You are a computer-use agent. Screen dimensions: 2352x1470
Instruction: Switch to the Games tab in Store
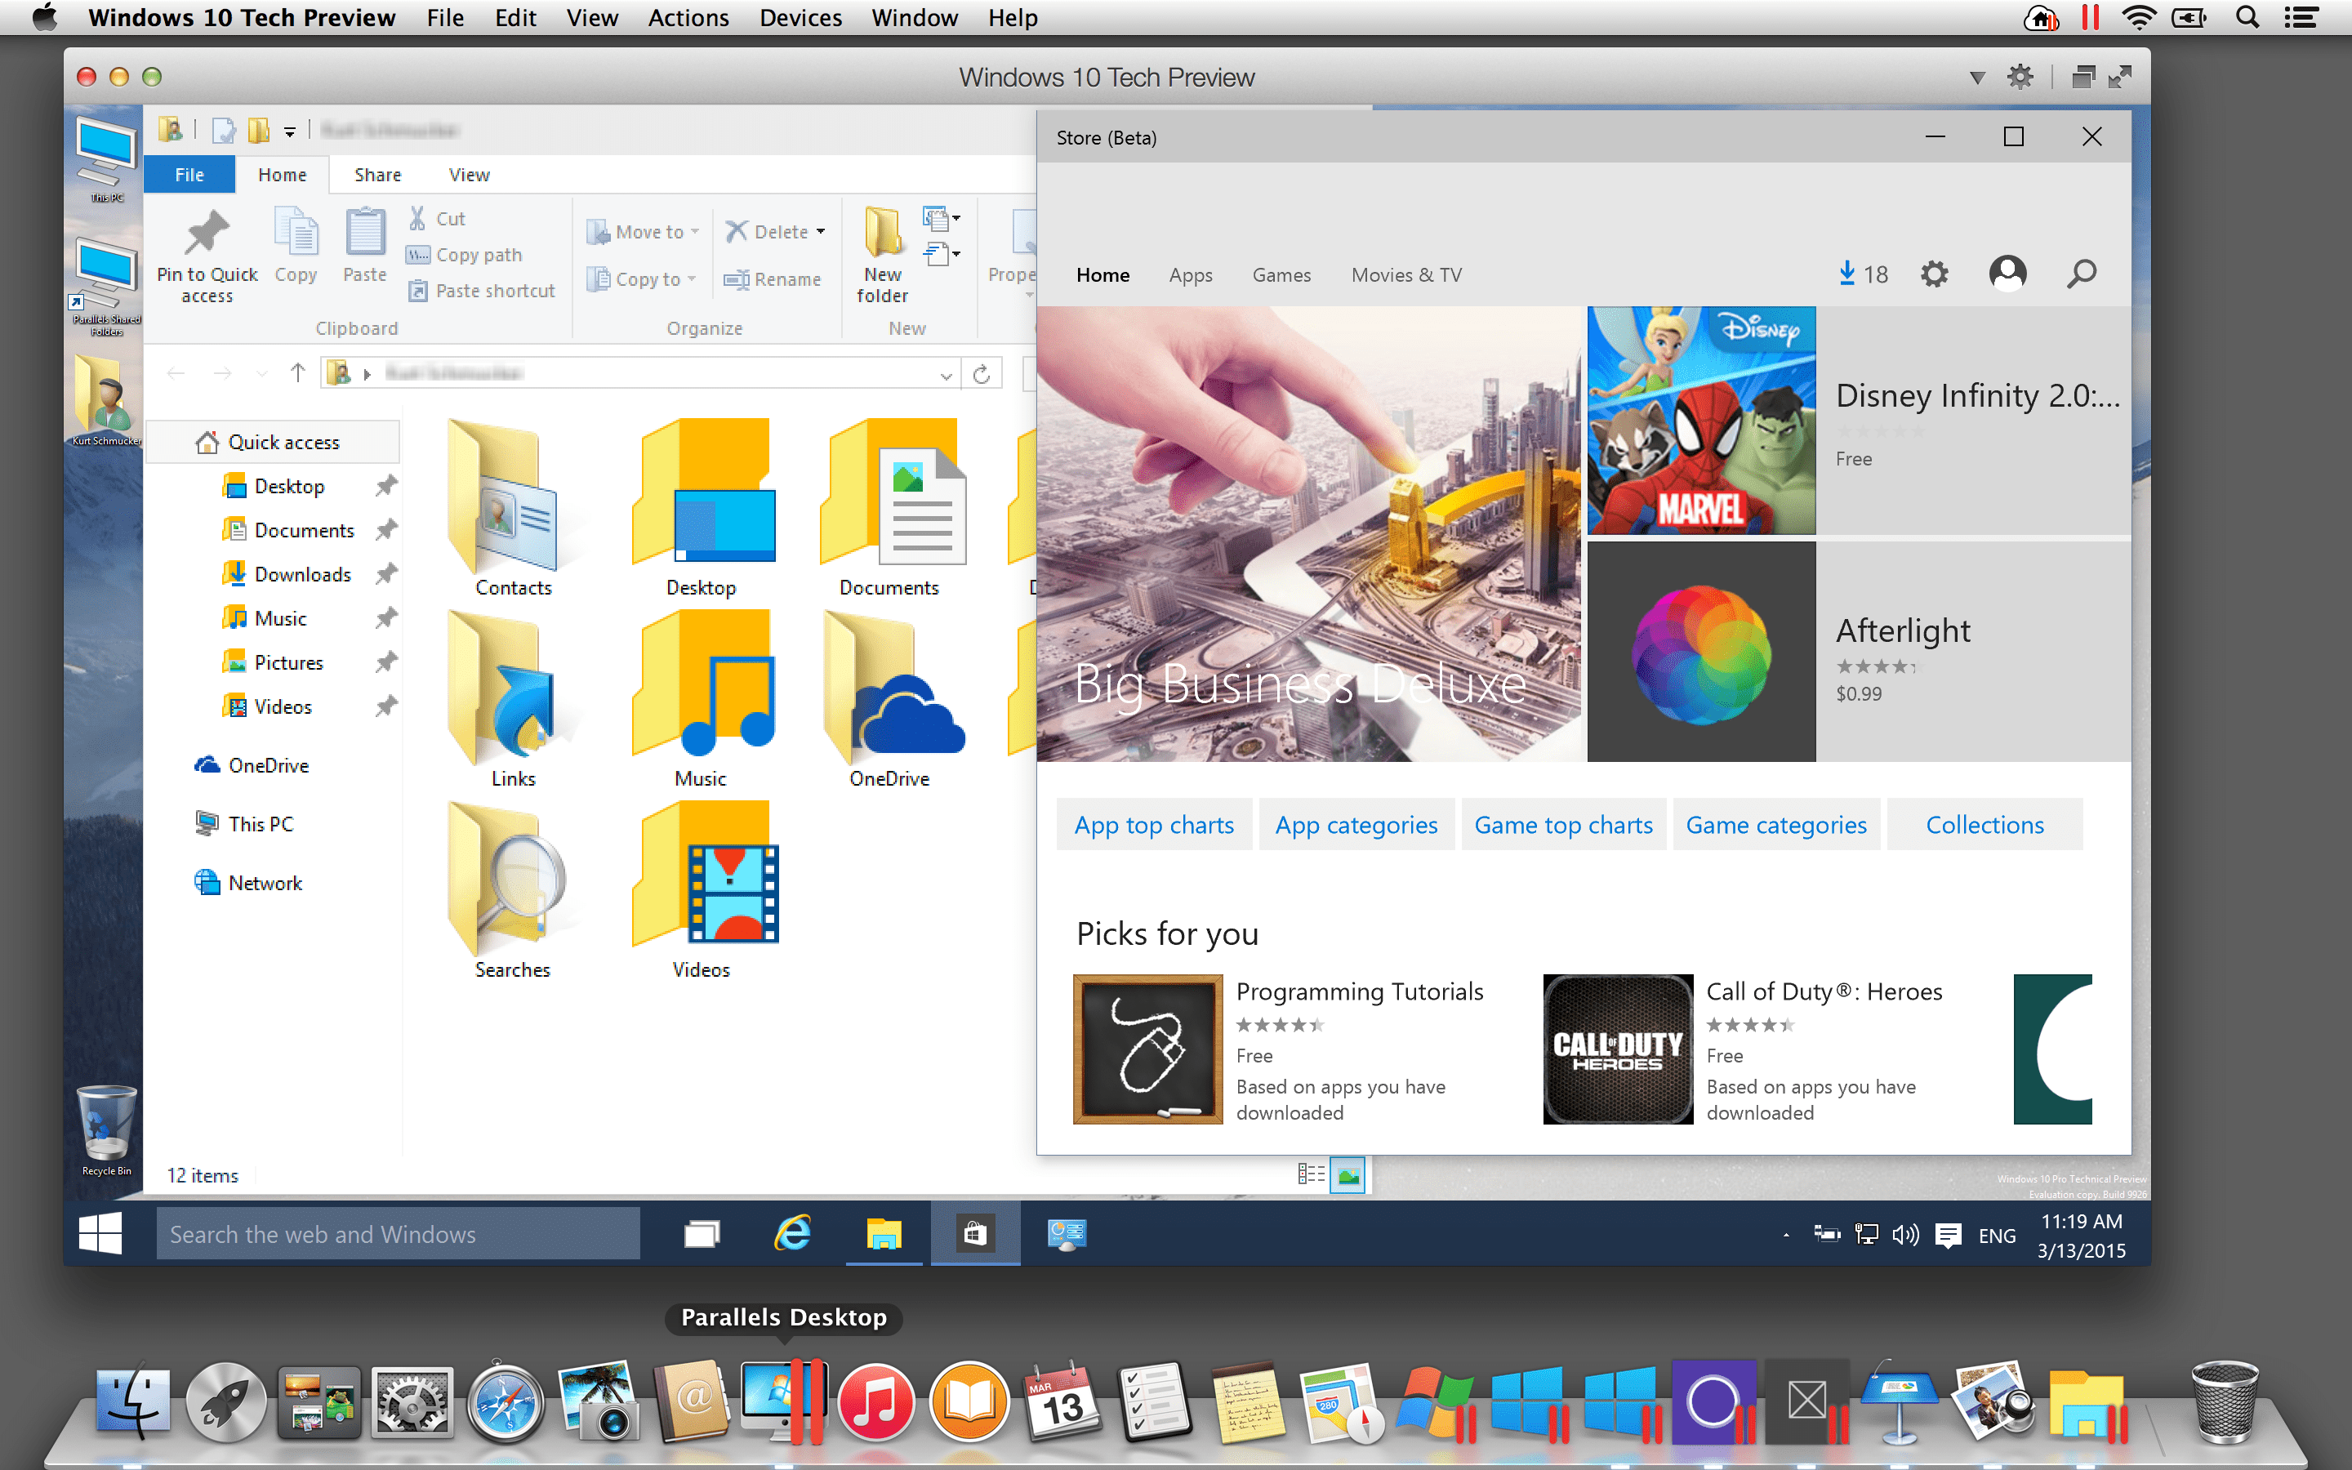point(1281,274)
